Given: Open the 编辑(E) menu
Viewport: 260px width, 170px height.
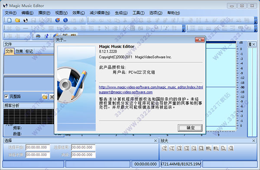Looking at the screenshot, I should [x=27, y=13].
